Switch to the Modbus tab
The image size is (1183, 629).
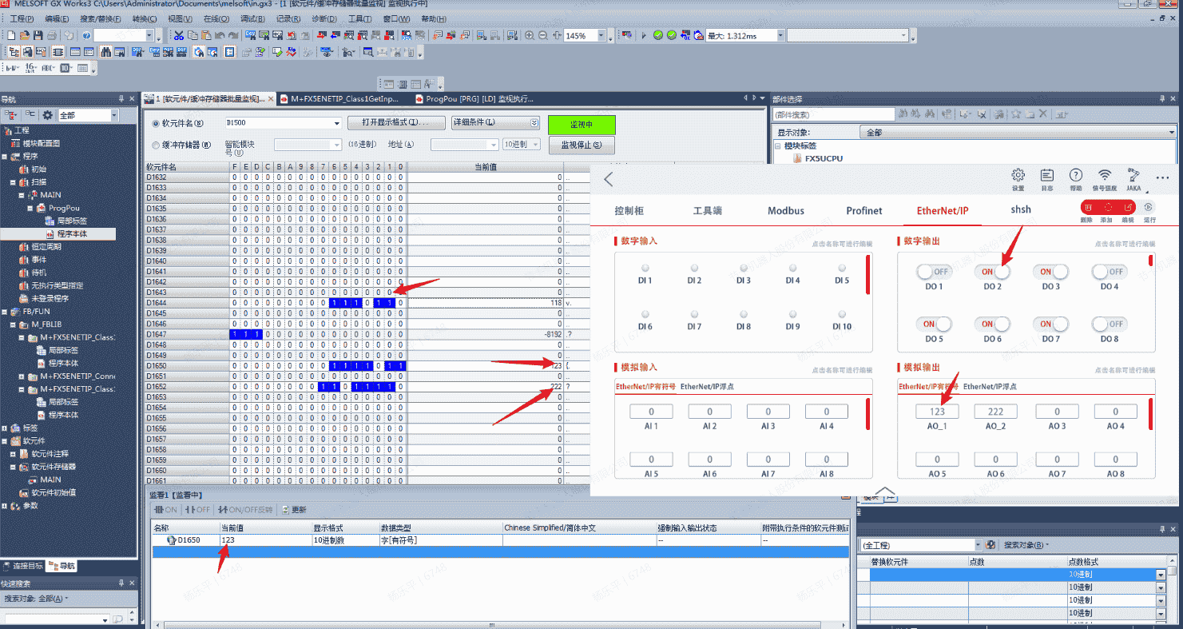[785, 211]
